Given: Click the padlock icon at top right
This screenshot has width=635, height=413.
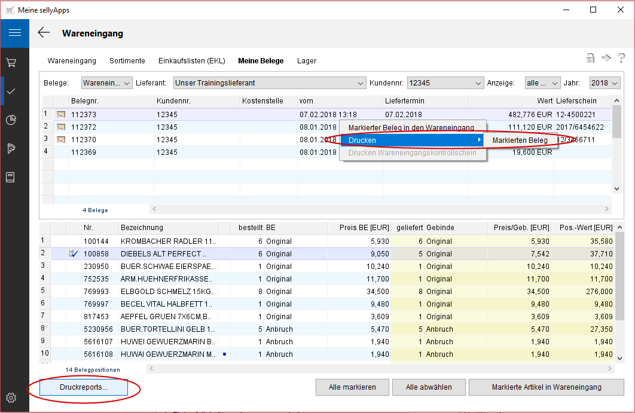Looking at the screenshot, I should 590,58.
